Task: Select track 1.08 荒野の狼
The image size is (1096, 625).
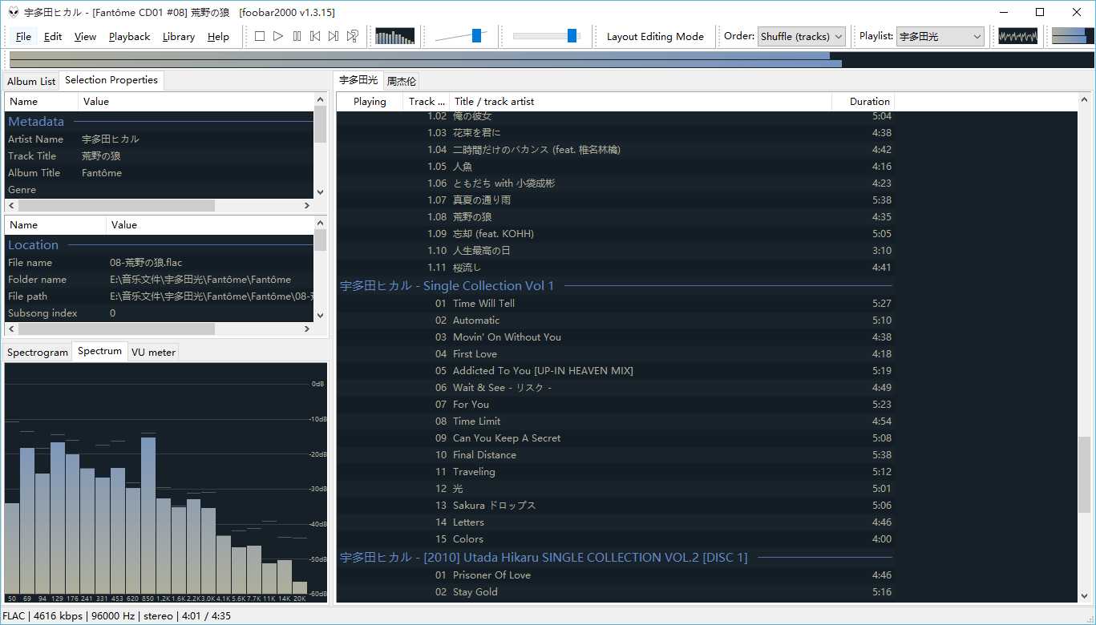Action: click(x=614, y=216)
